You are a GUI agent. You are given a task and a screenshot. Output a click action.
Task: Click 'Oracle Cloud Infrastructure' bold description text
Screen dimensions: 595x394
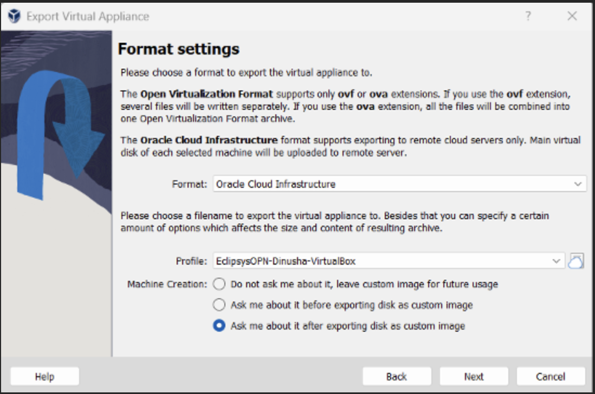click(x=209, y=140)
